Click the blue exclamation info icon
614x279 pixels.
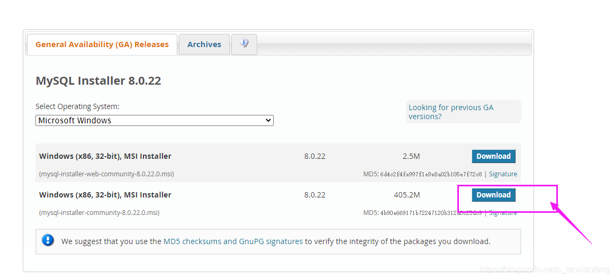pos(48,241)
